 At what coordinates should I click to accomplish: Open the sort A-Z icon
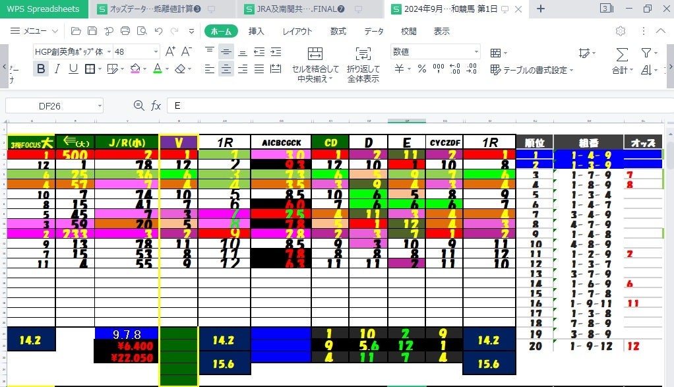click(x=646, y=70)
